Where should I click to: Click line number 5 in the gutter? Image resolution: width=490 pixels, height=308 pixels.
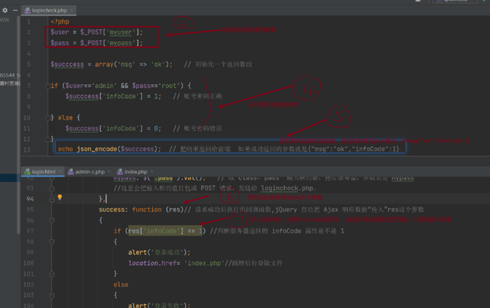coord(29,64)
